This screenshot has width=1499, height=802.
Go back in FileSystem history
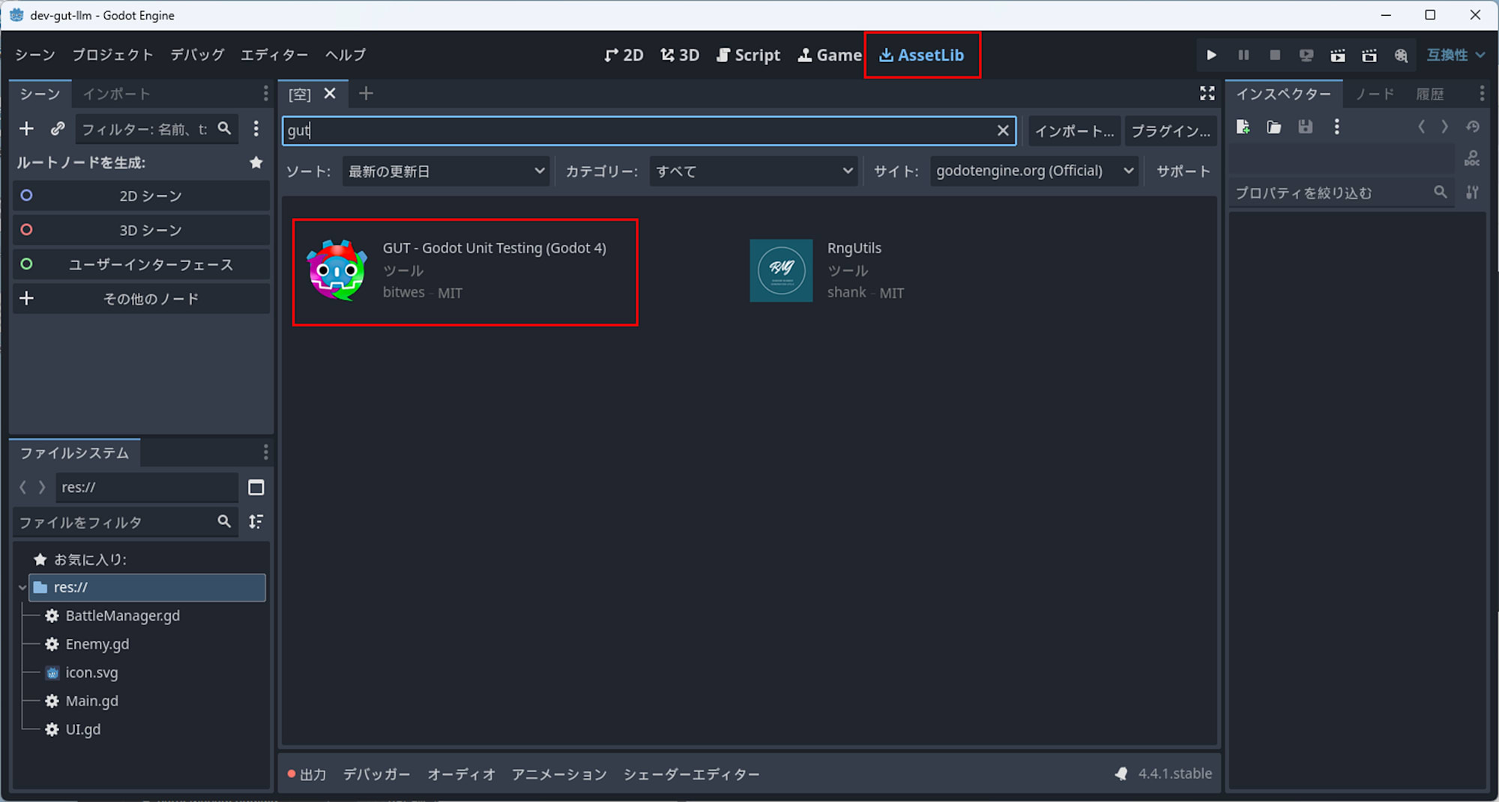pyautogui.click(x=22, y=487)
